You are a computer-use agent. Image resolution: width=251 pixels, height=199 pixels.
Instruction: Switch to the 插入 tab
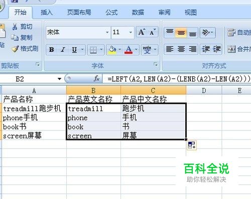47,13
